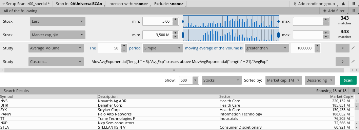Click the Market cap max slider handle
The image size is (359, 130).
(x=278, y=35)
